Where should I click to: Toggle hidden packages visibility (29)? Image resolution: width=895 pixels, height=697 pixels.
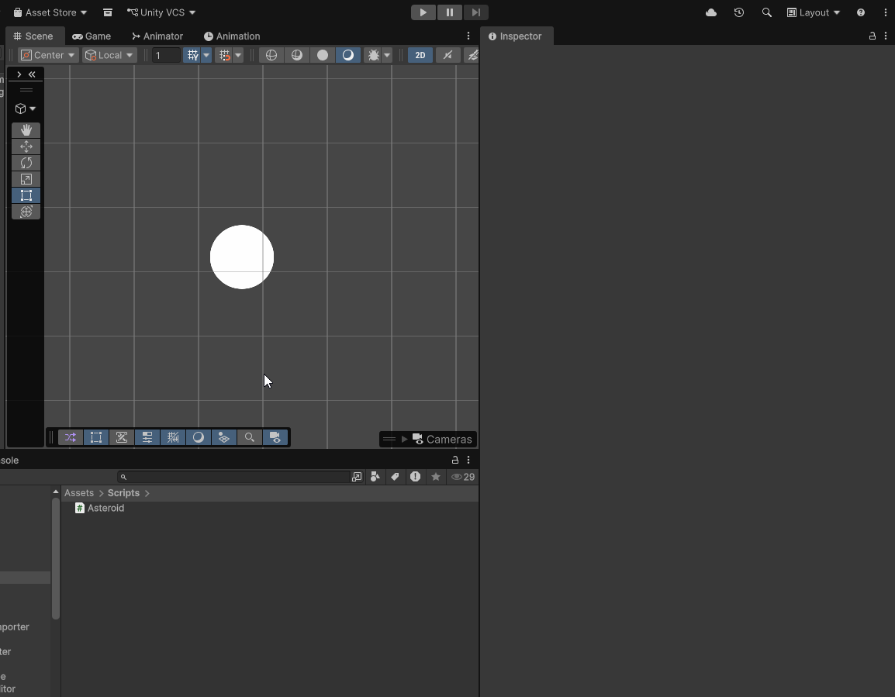click(x=463, y=477)
